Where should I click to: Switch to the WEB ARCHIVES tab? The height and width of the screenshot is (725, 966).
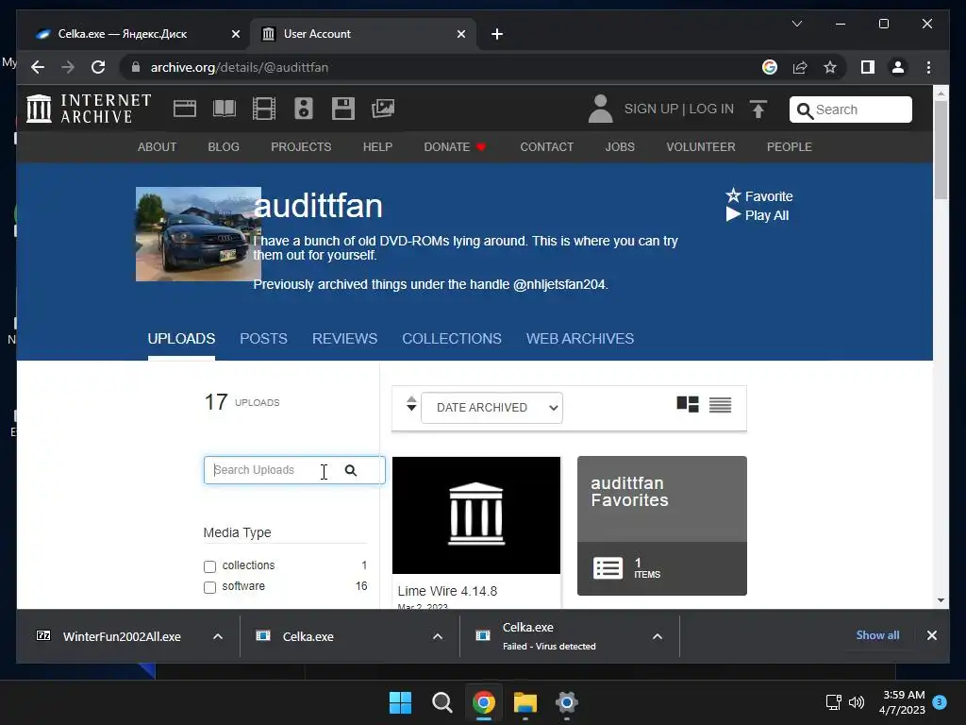(x=580, y=339)
